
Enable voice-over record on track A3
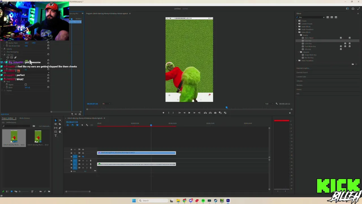(90, 168)
